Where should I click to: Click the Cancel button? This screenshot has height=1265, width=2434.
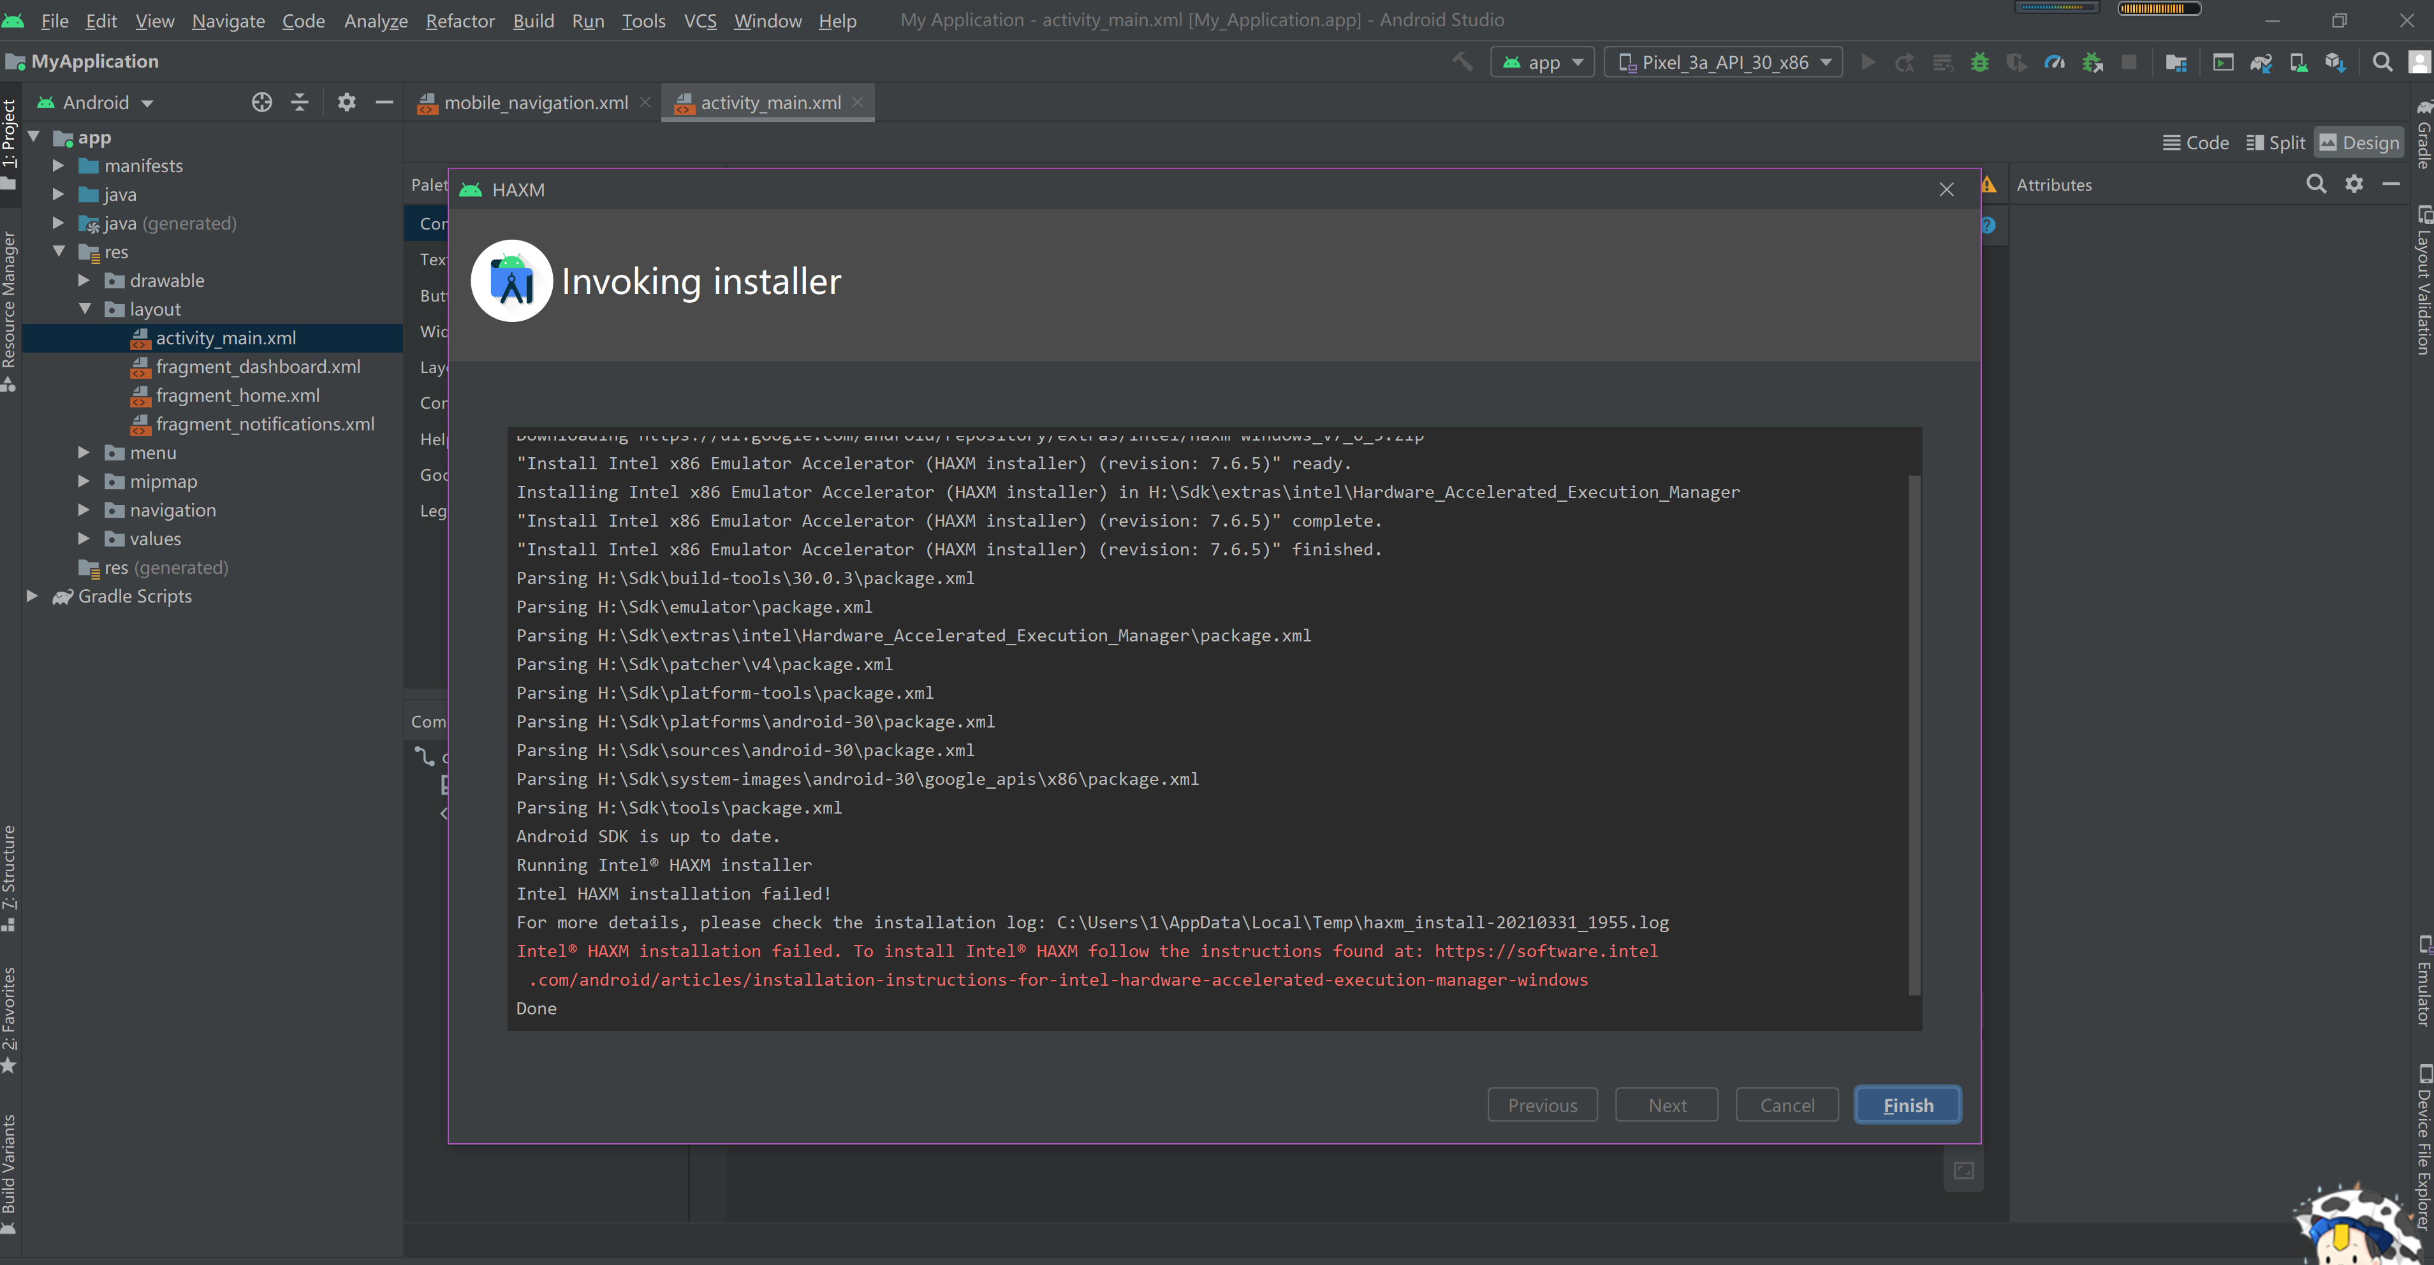pyautogui.click(x=1787, y=1104)
